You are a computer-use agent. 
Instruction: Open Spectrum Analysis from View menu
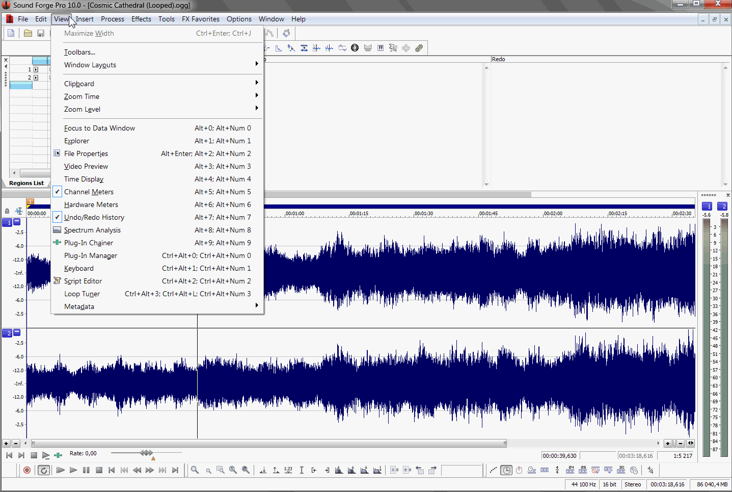click(92, 230)
